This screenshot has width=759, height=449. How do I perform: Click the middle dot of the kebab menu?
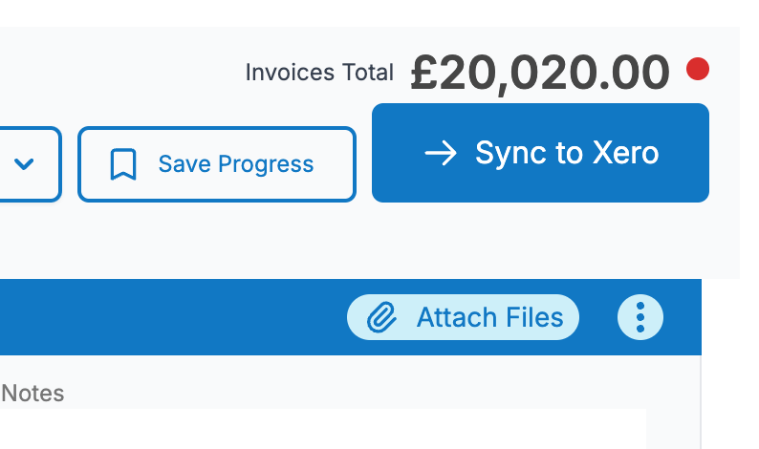(x=640, y=317)
